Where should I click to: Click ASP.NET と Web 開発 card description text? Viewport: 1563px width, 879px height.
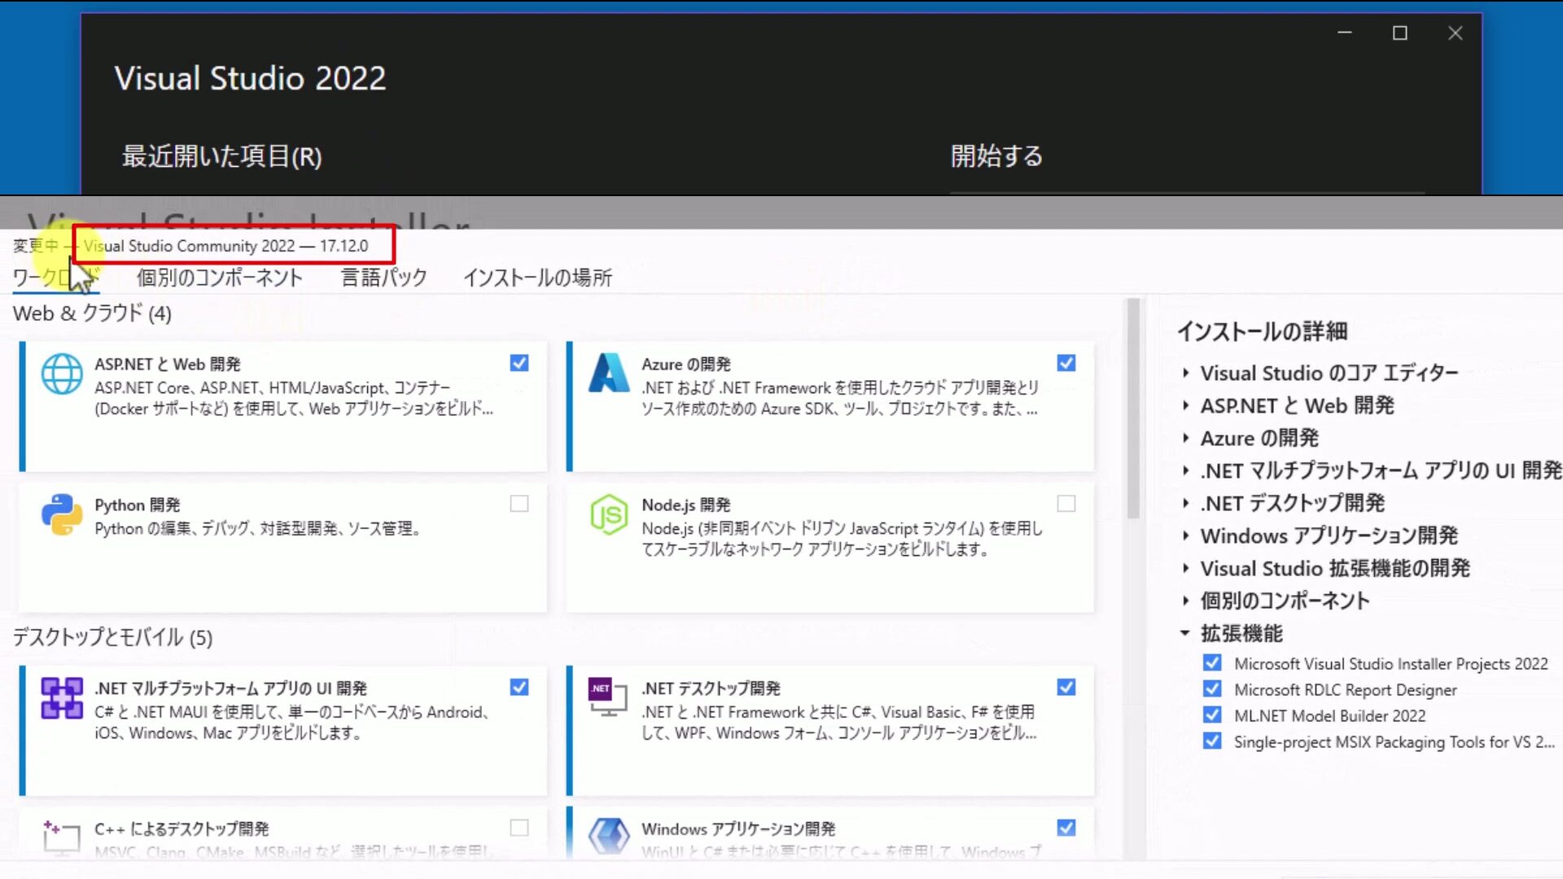[294, 398]
